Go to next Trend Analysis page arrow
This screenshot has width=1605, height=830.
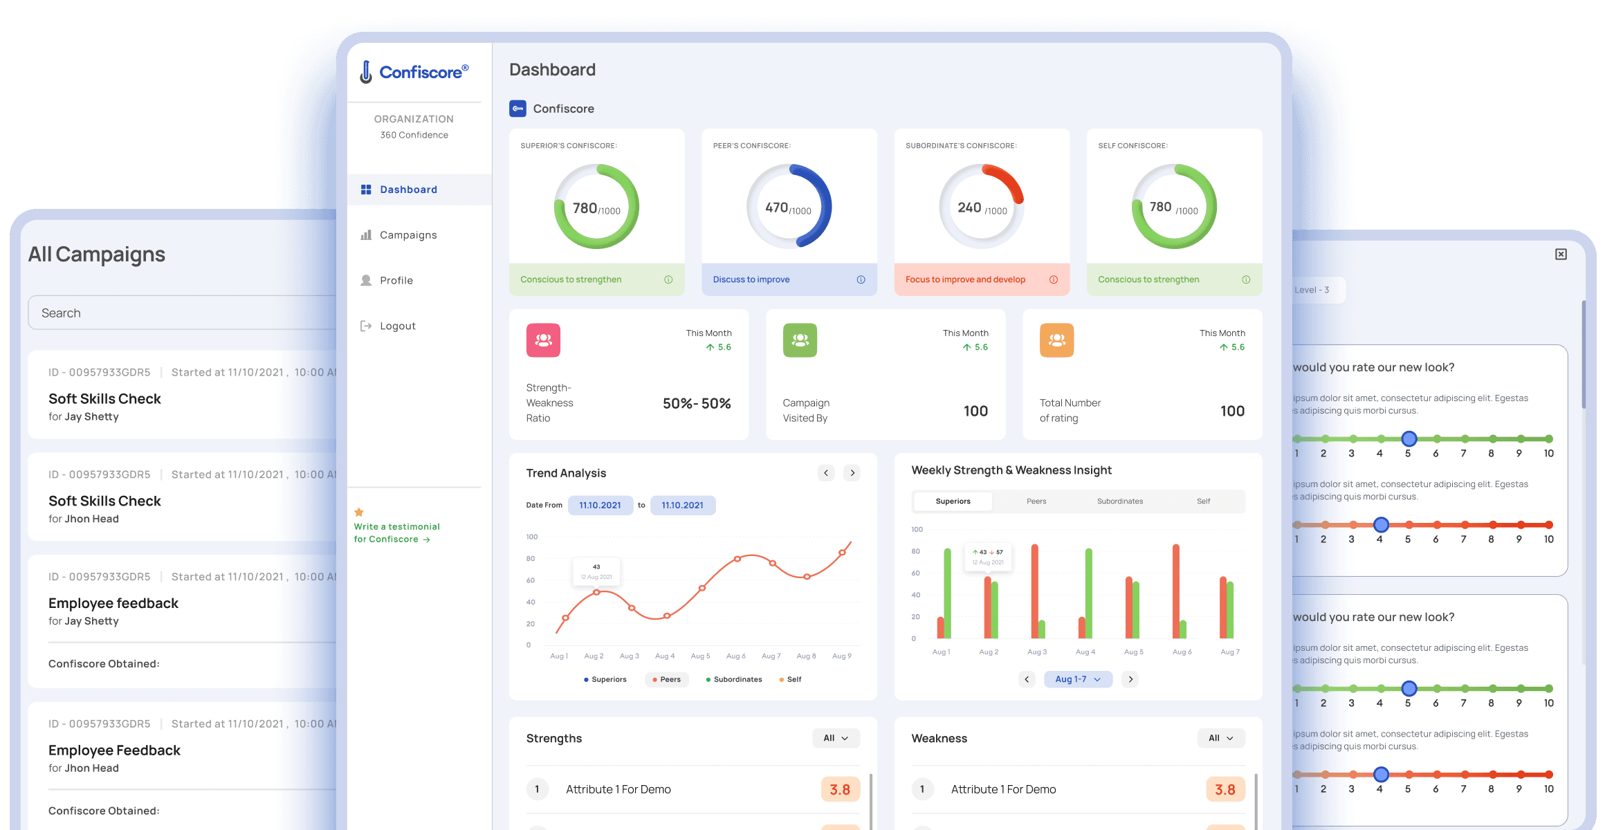[x=852, y=473]
